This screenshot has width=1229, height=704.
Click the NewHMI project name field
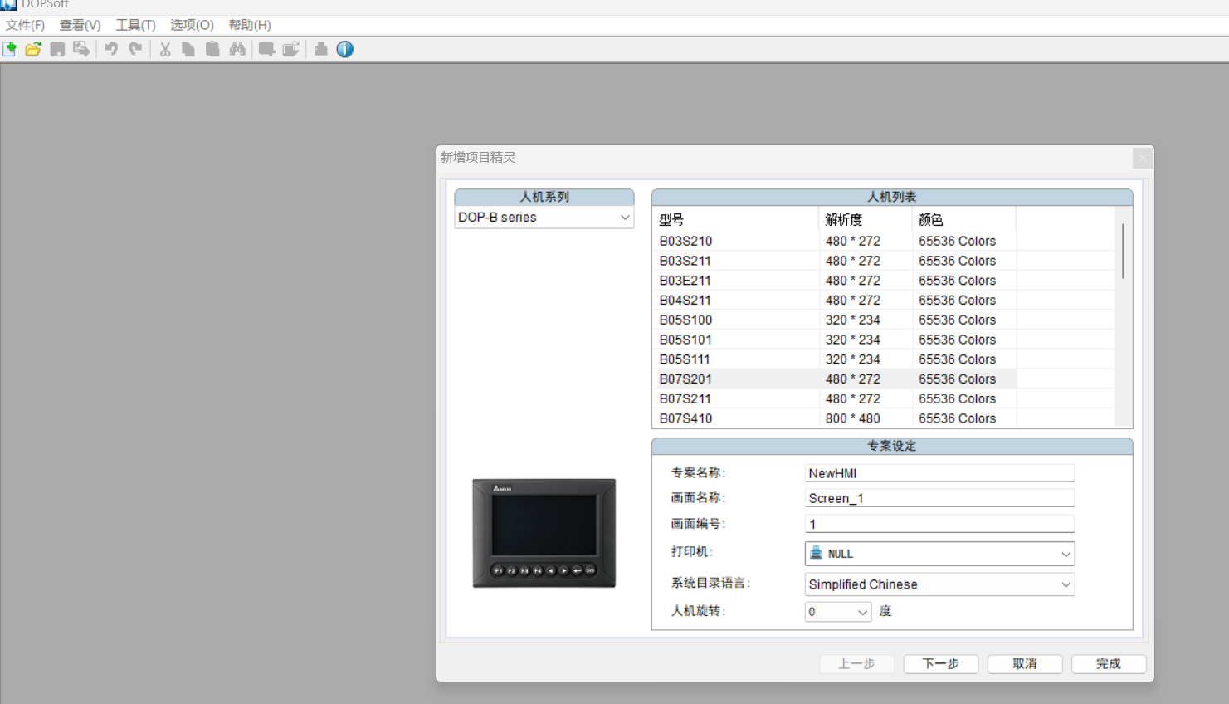point(939,473)
